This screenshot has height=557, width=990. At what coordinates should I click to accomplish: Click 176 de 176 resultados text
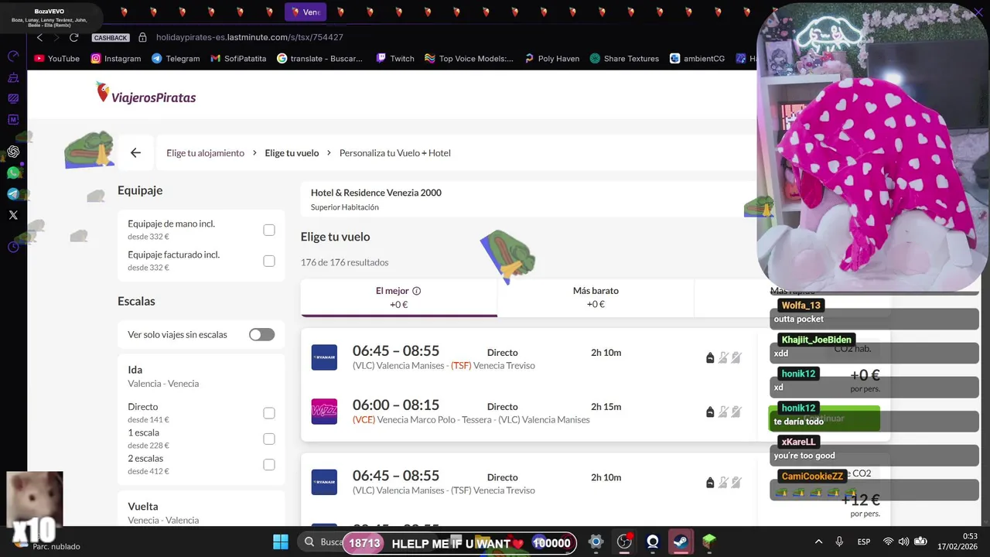345,262
